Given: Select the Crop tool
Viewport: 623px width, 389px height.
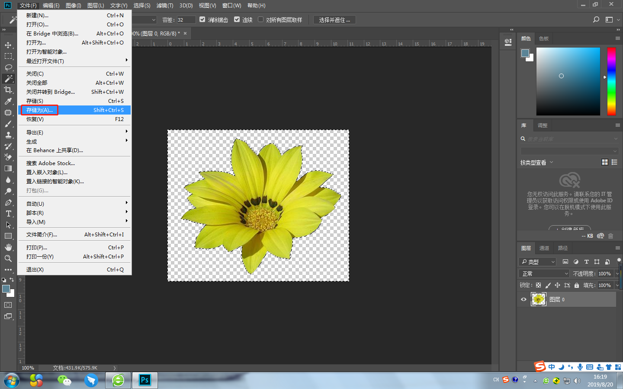Looking at the screenshot, I should (9, 90).
